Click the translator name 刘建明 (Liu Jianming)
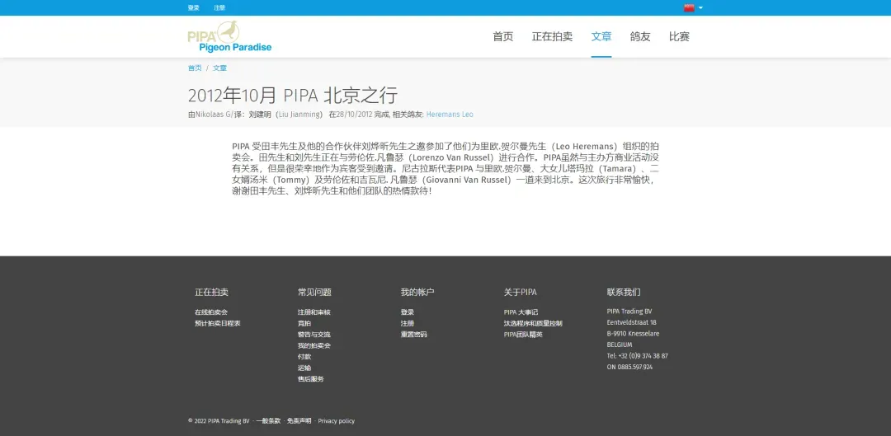Screen dimensions: 891x436 tap(285, 114)
